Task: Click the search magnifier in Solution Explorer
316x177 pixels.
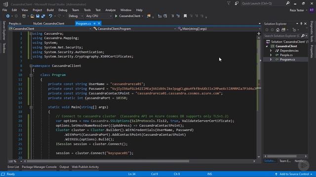Action: pos(303,36)
